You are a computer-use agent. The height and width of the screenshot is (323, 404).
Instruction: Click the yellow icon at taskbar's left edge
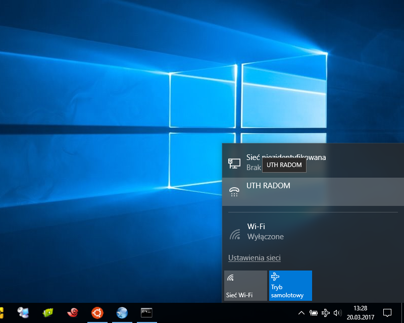coord(2,313)
